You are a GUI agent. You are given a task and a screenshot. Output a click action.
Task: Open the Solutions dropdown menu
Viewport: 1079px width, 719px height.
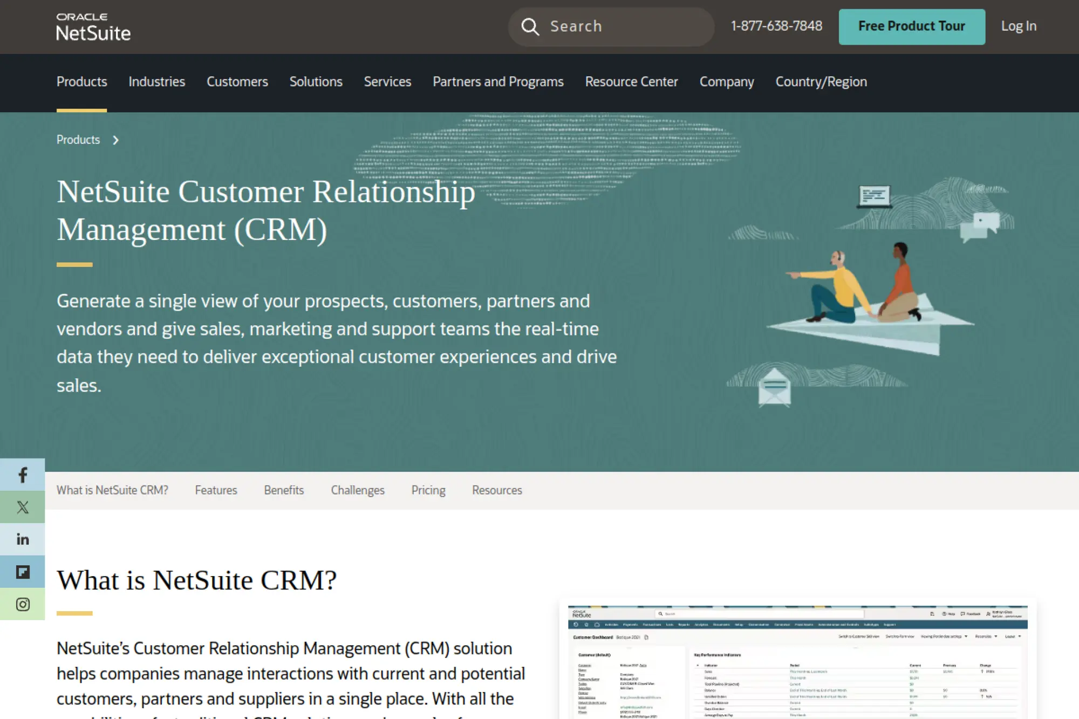click(316, 82)
